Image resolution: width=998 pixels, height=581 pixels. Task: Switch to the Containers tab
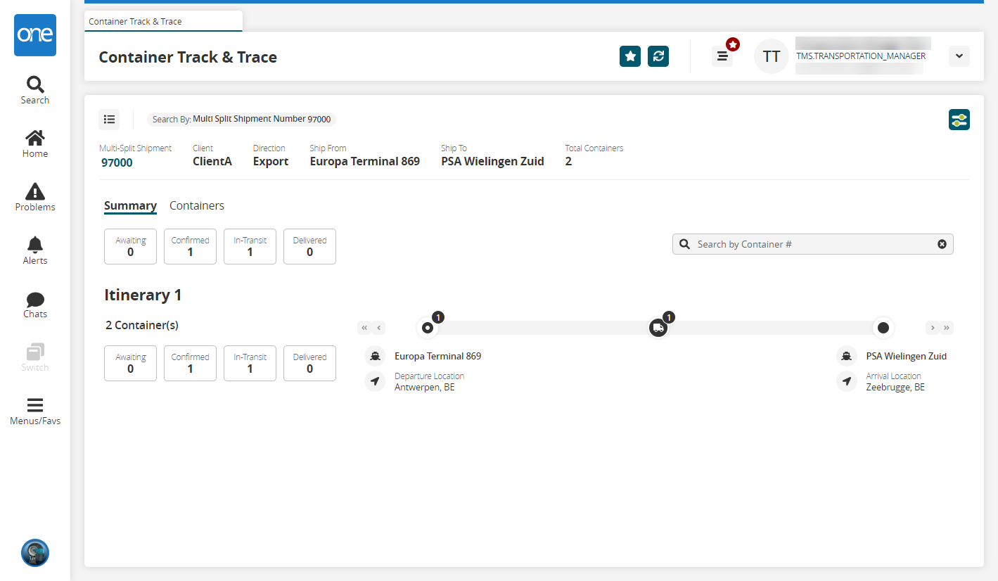click(197, 205)
